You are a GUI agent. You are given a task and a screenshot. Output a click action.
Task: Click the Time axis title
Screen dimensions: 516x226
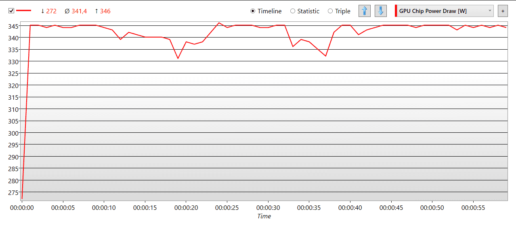coord(264,216)
